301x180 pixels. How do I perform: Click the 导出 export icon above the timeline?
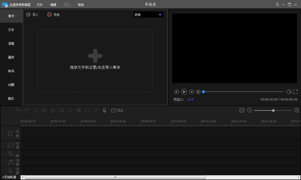pos(117,110)
